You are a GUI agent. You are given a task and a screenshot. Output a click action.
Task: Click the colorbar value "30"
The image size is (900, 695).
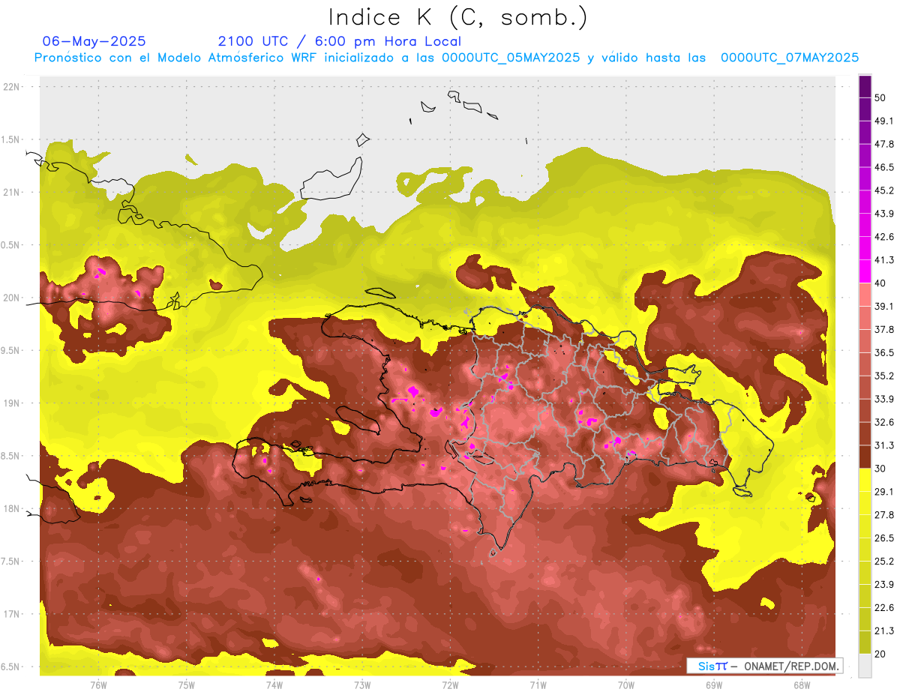tap(880, 468)
